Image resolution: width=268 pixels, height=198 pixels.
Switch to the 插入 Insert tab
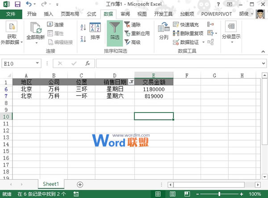49,14
